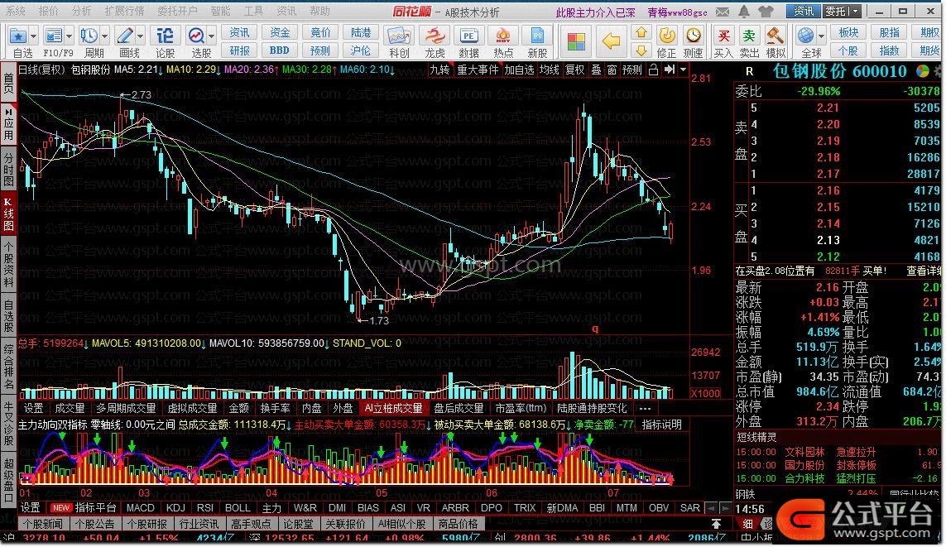
Task: Open the 龙虎 dragon-tiger list icon
Action: pos(434,36)
